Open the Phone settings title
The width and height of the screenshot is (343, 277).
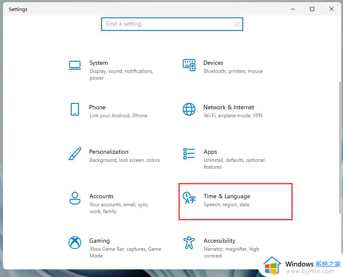[x=97, y=107]
